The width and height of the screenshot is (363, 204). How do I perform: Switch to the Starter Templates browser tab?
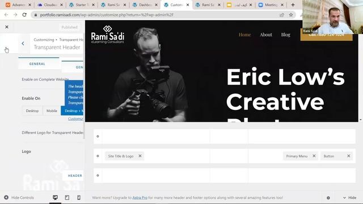[82, 5]
